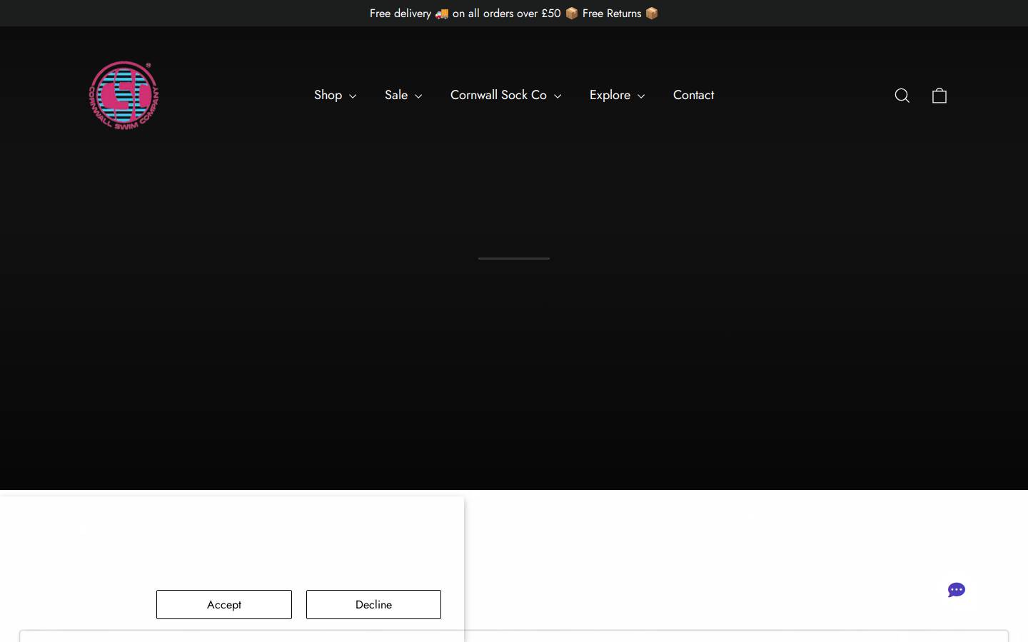This screenshot has height=642, width=1028.
Task: Accept the cookie consent
Action: click(x=224, y=604)
